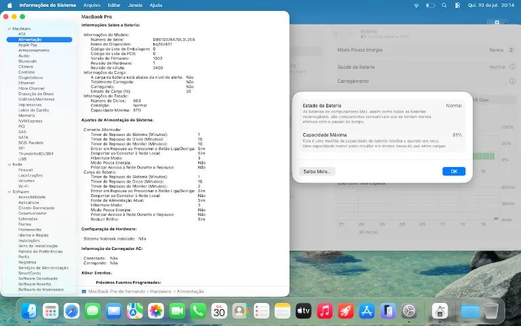Image resolution: width=521 pixels, height=326 pixels.
Task: Select Apple Pay in the sidebar
Action: tap(28, 45)
